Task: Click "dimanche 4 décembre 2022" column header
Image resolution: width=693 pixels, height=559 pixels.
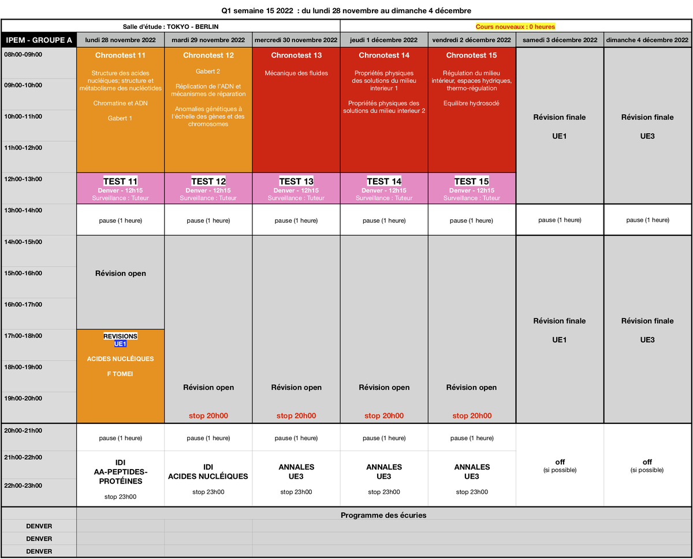Action: point(647,40)
